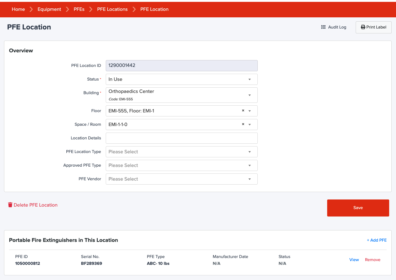Clear the Floor selection with the x icon

coord(243,111)
